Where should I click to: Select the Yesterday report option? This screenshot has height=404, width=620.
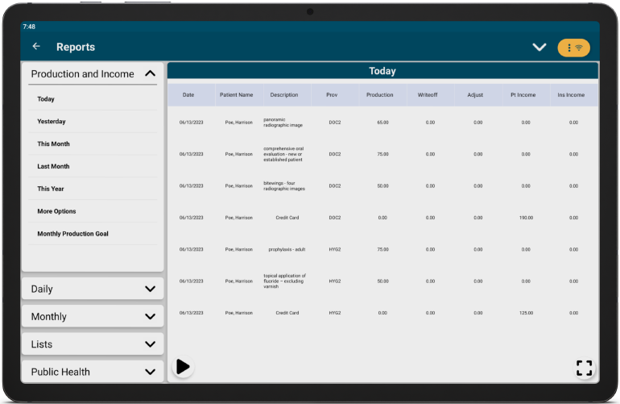[52, 122]
